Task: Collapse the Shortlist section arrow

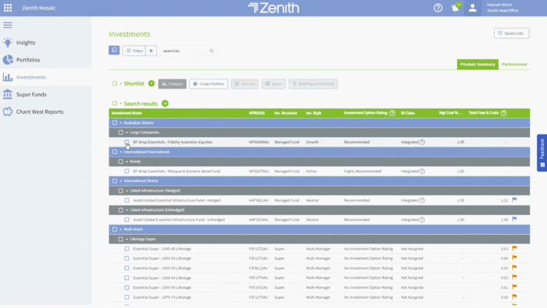Action: point(120,83)
